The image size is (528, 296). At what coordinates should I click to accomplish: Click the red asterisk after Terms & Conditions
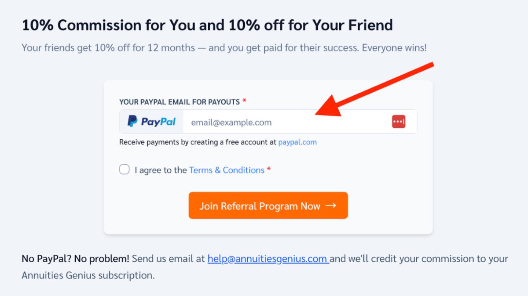point(269,169)
